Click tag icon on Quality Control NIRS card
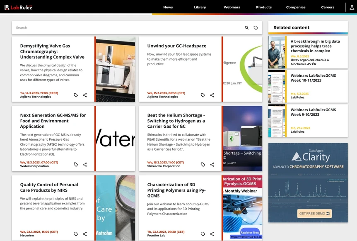 [76, 234]
